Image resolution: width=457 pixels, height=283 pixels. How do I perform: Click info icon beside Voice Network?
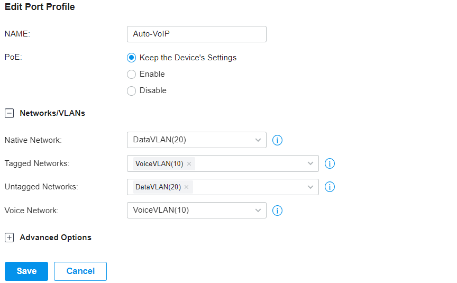(277, 211)
